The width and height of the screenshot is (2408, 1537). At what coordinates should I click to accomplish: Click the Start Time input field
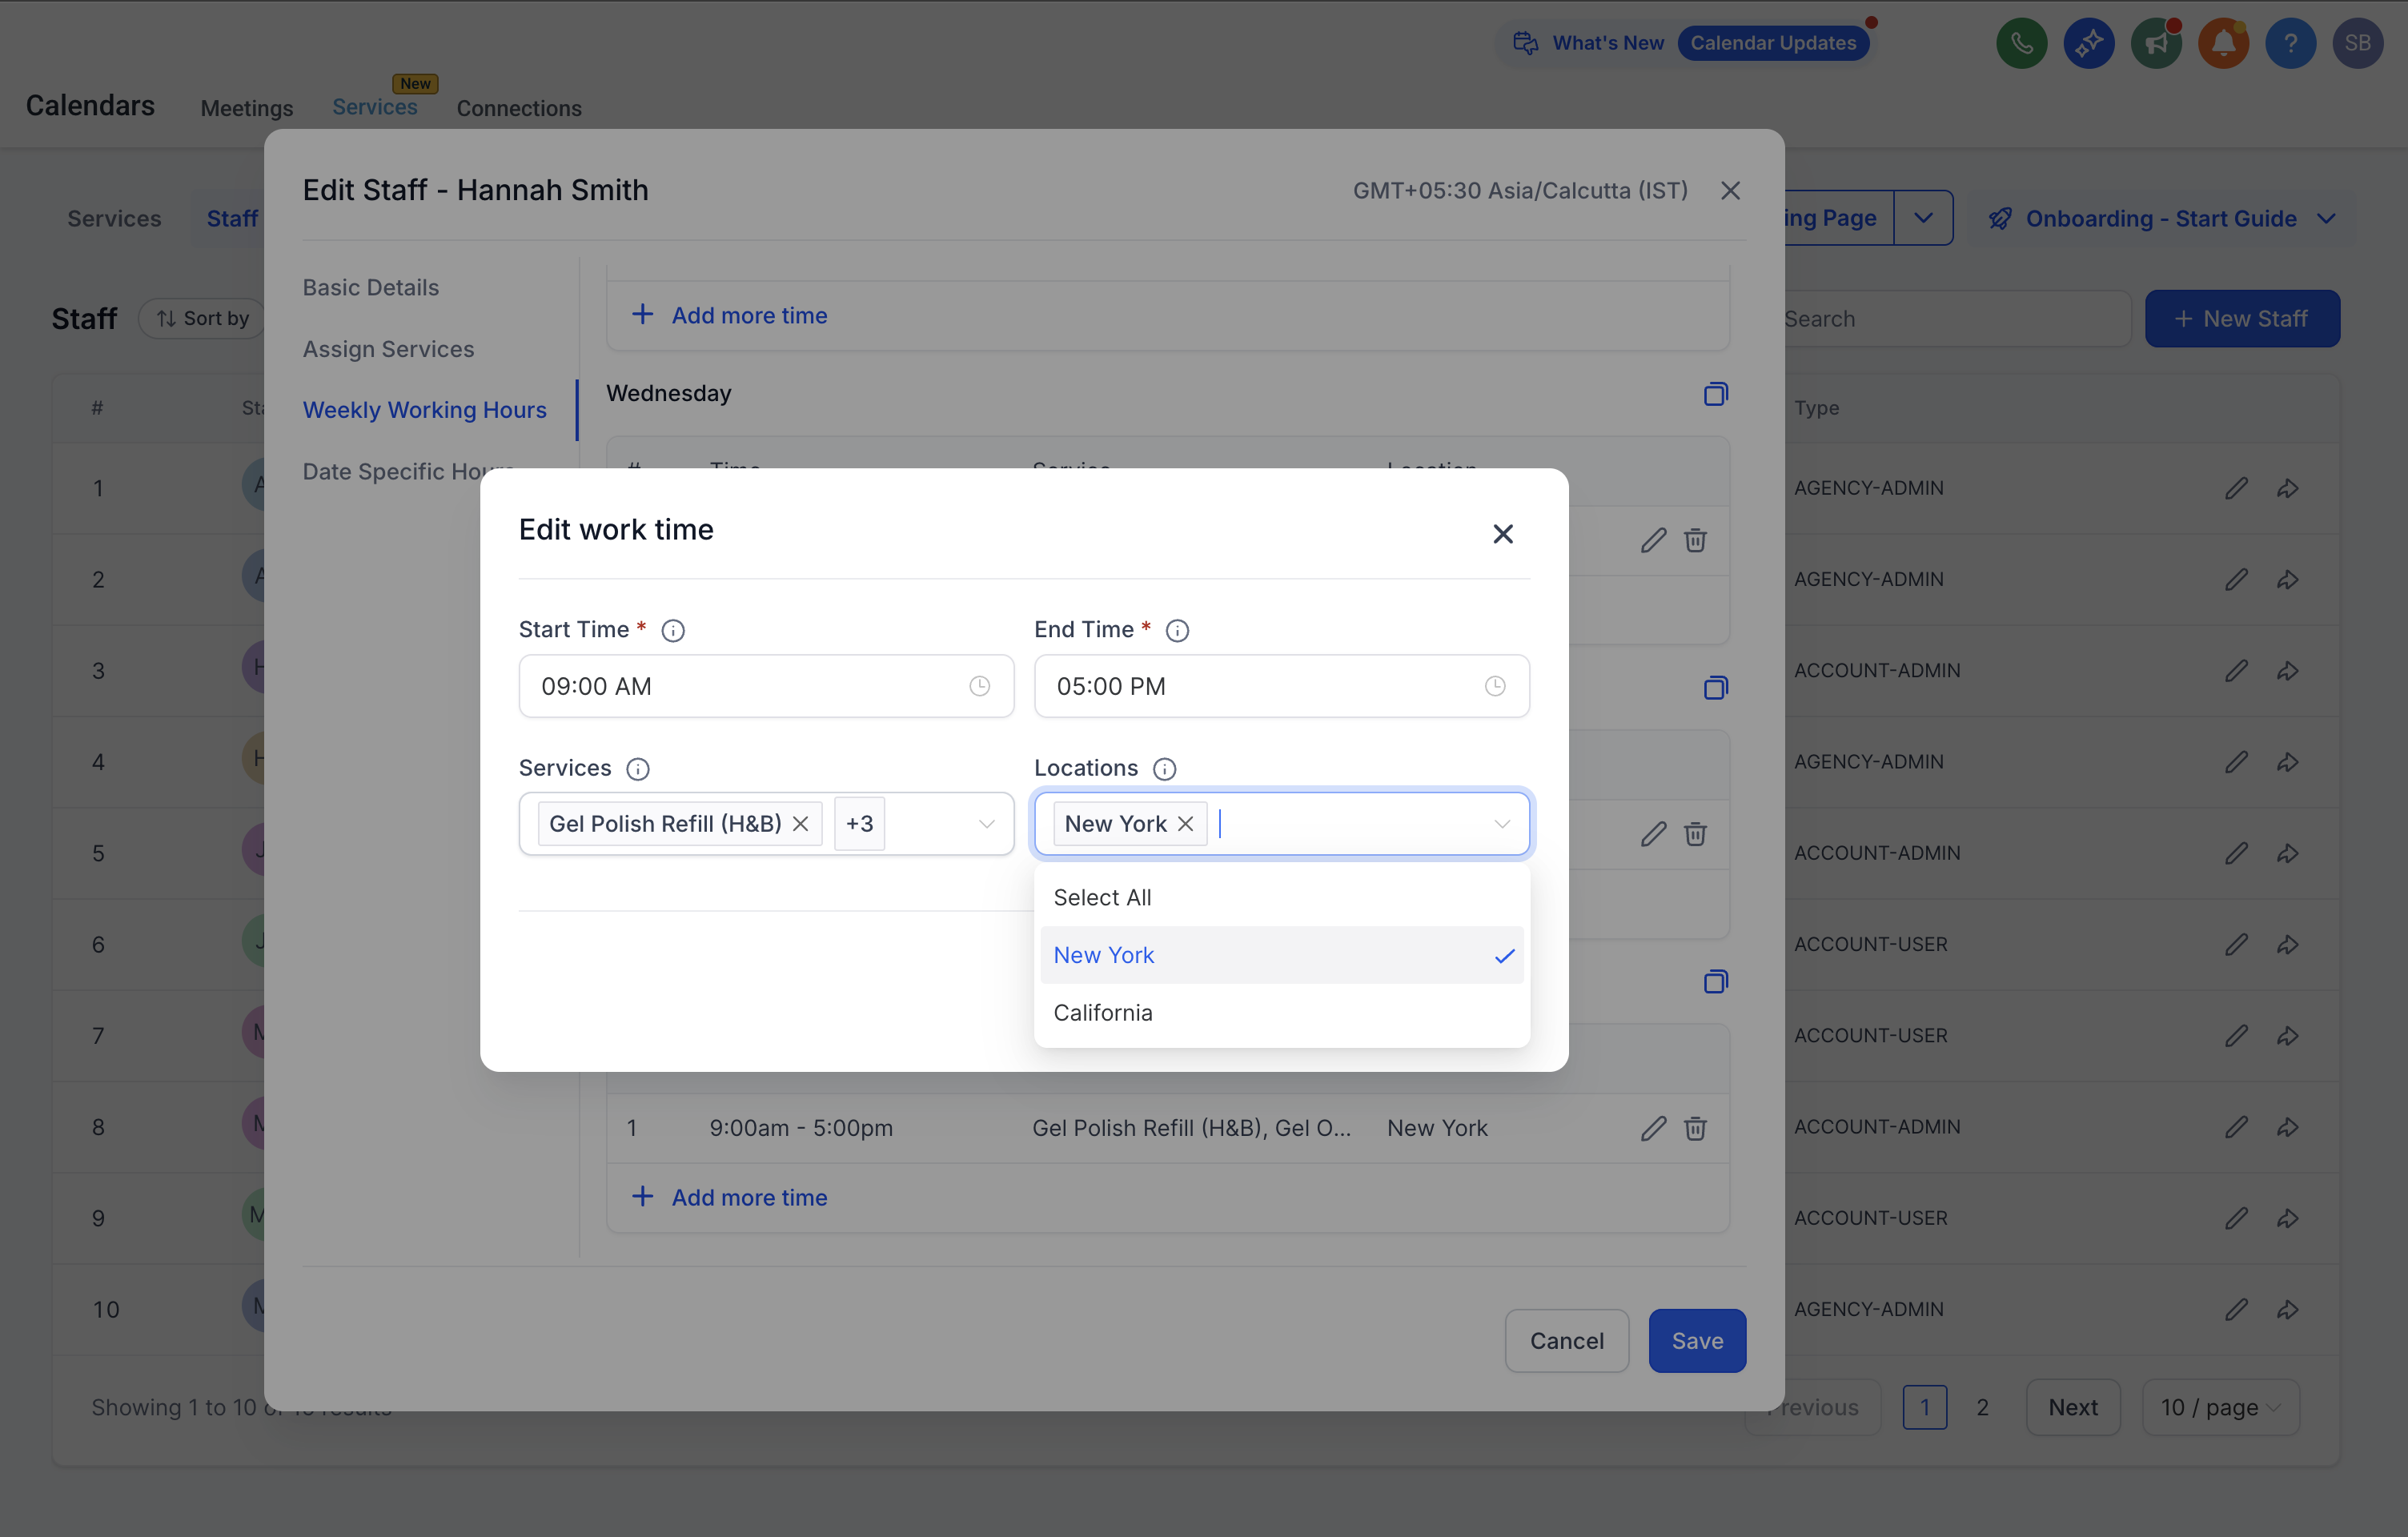point(740,686)
